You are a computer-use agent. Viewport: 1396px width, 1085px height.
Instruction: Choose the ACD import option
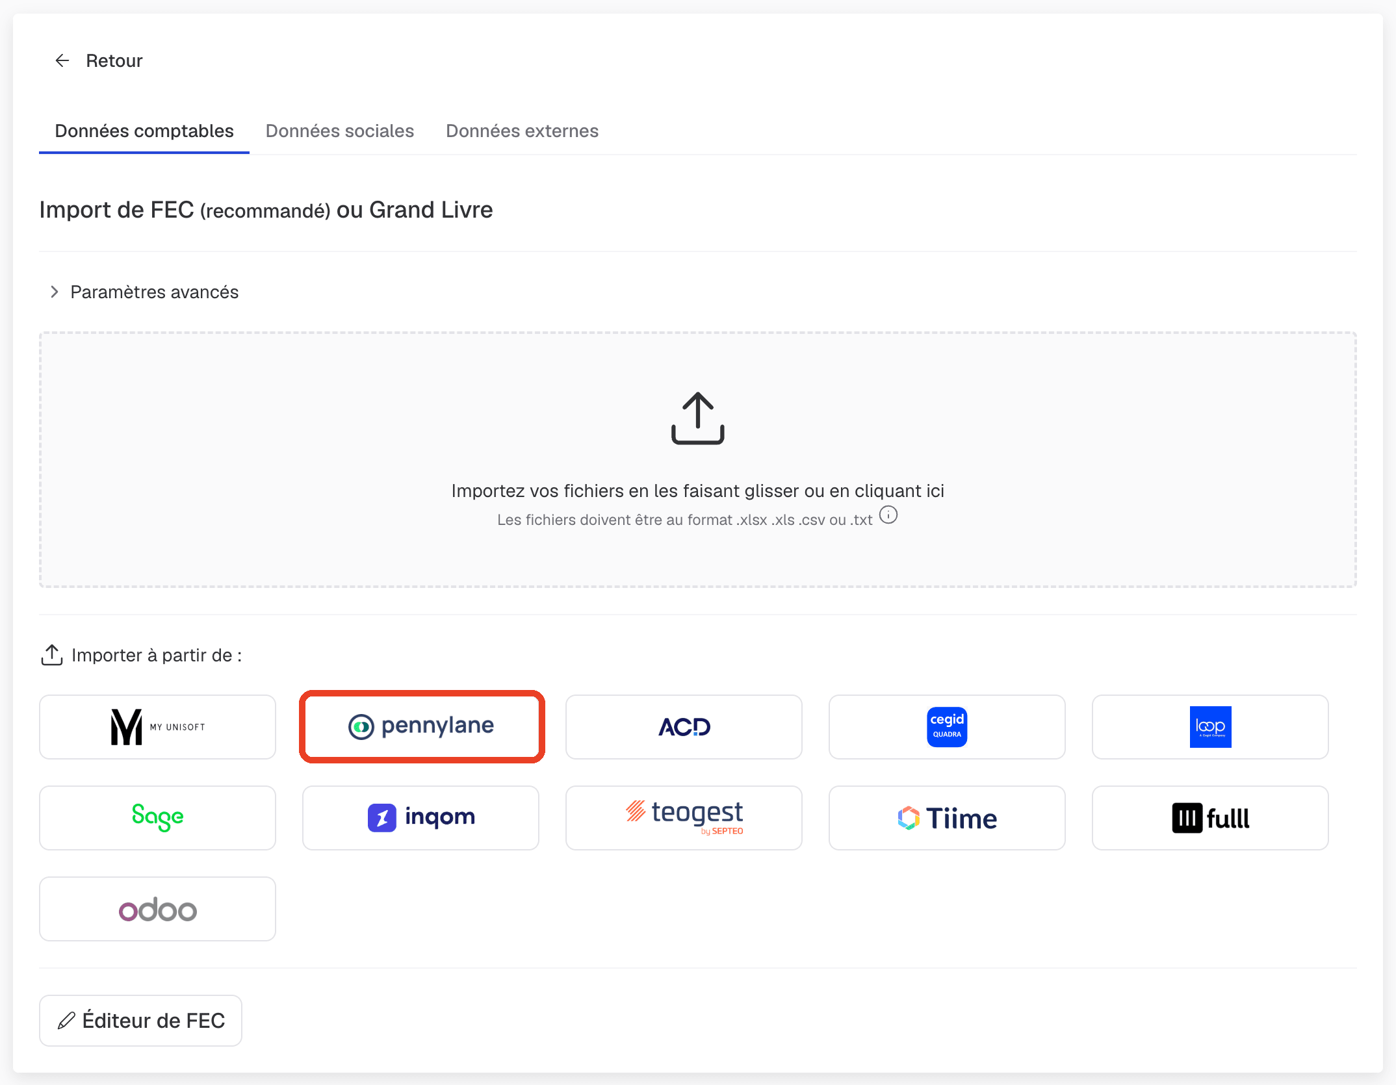[684, 727]
